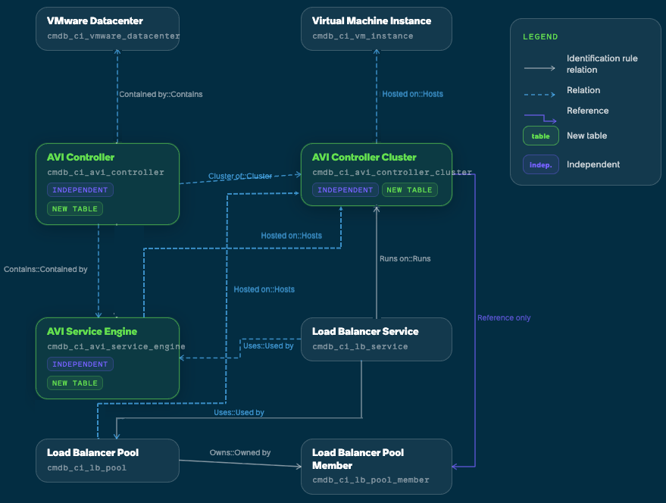
Task: Select the cmdb_ci_avi_service_engine table name
Action: (x=116, y=347)
